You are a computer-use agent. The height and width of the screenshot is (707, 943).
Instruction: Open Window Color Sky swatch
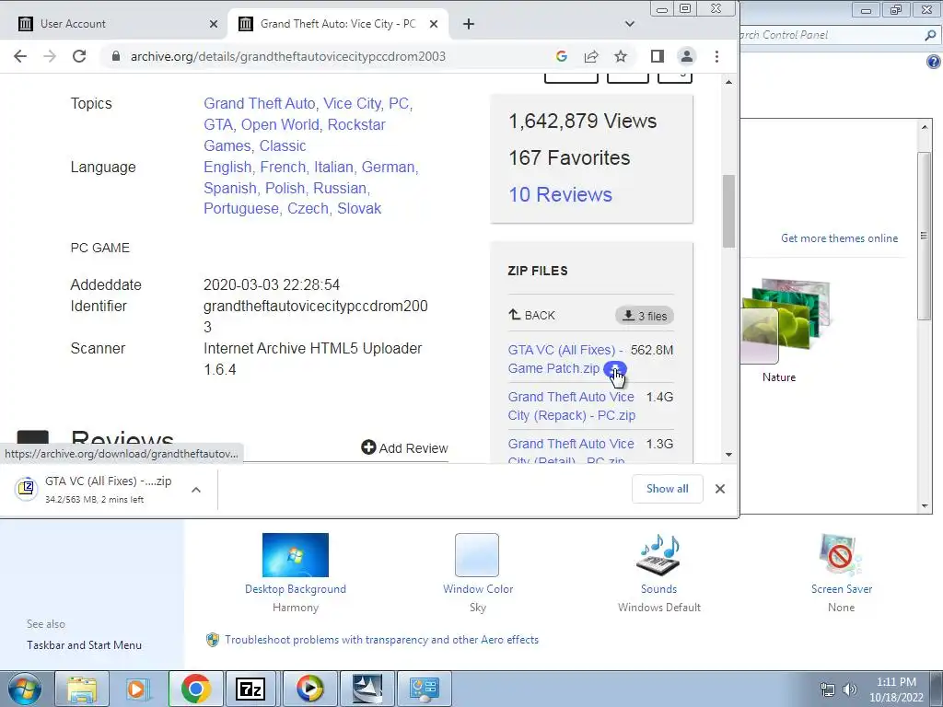(x=477, y=555)
